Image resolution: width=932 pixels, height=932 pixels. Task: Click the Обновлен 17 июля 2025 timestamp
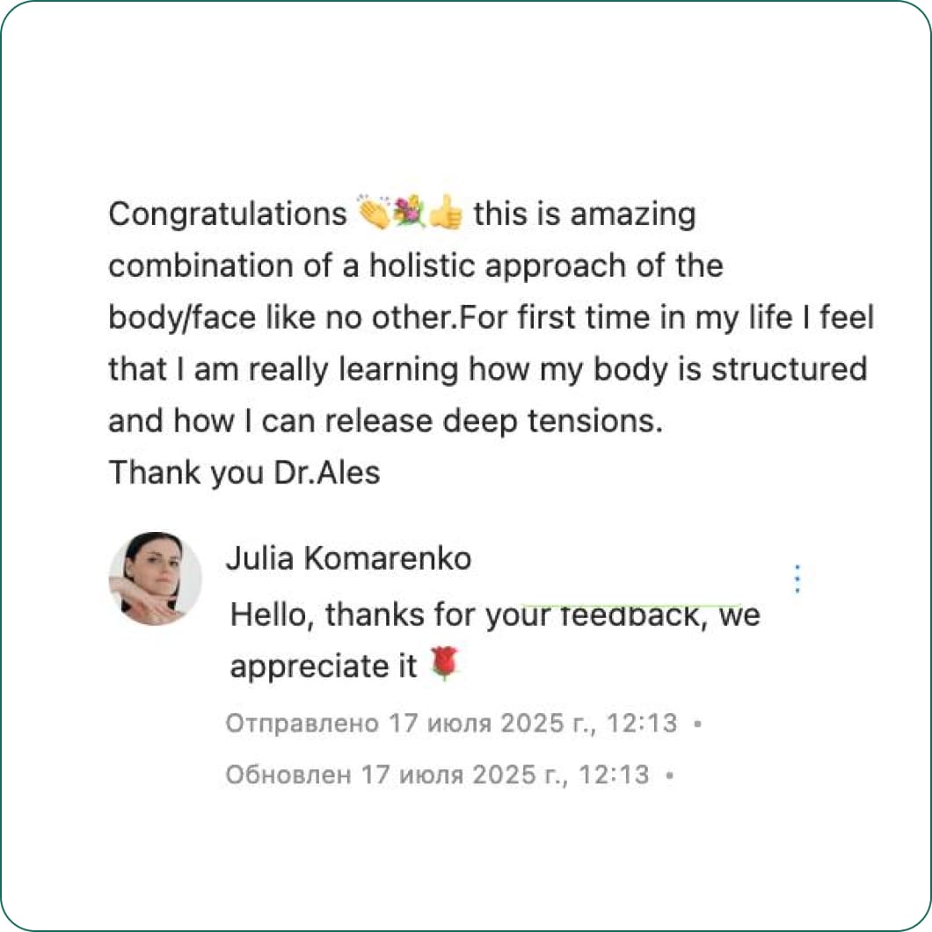(437, 775)
